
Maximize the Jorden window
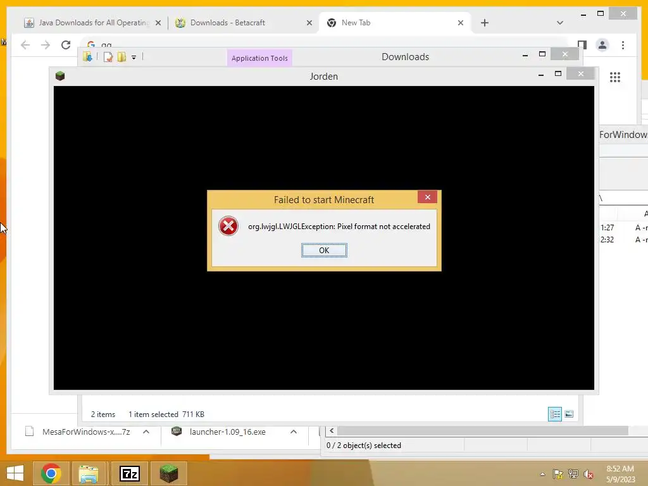tap(558, 73)
